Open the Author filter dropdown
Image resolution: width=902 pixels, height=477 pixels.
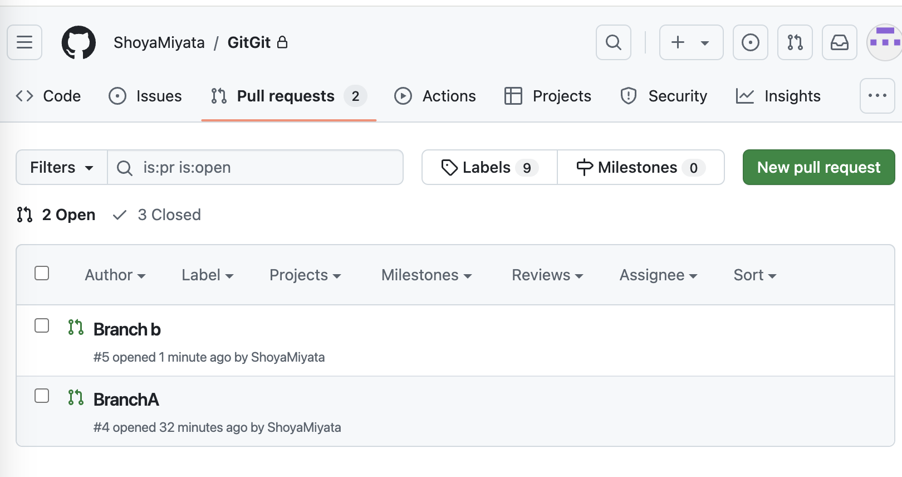coord(115,275)
